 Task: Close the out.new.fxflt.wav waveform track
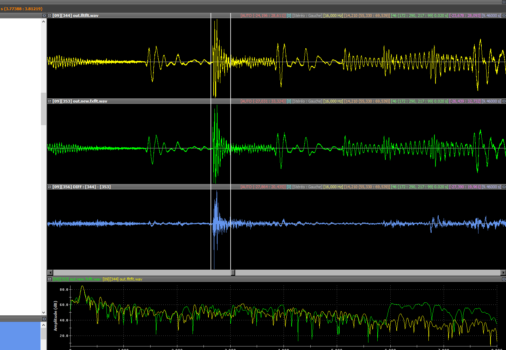[x=504, y=101]
